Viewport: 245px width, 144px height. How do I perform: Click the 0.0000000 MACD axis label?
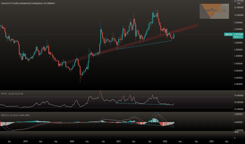239,122
